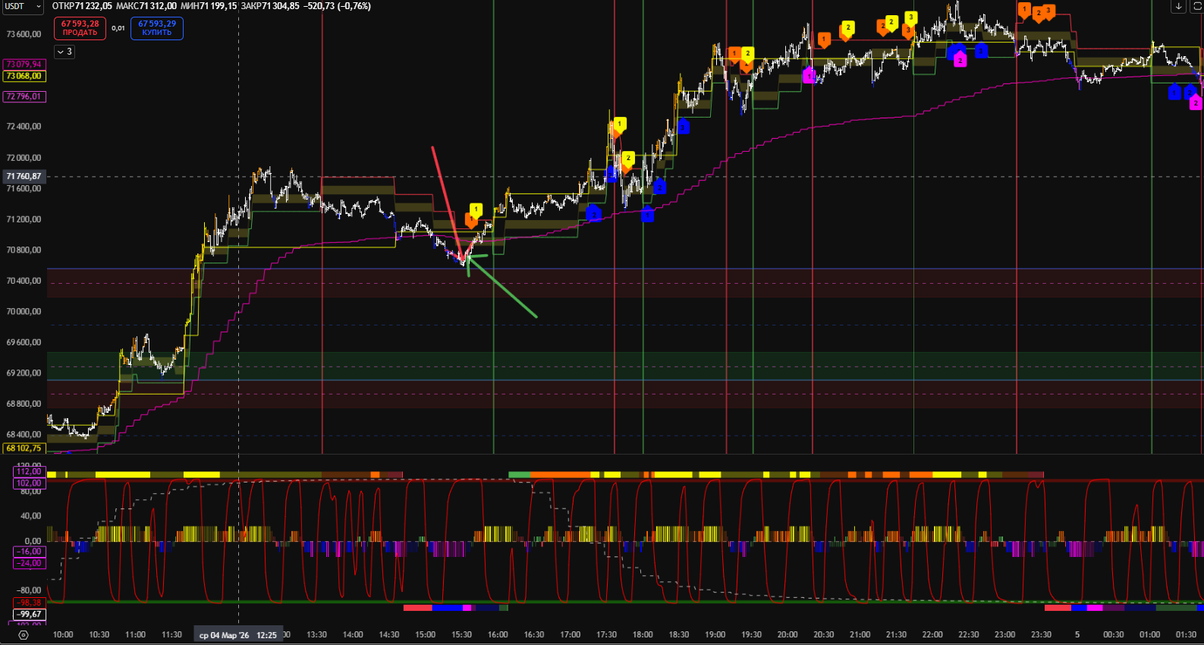Click the red -98,38 oscillator value label

click(30, 603)
